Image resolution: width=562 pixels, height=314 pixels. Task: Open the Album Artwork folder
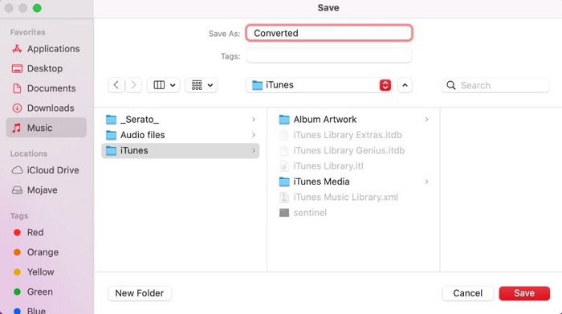353,120
